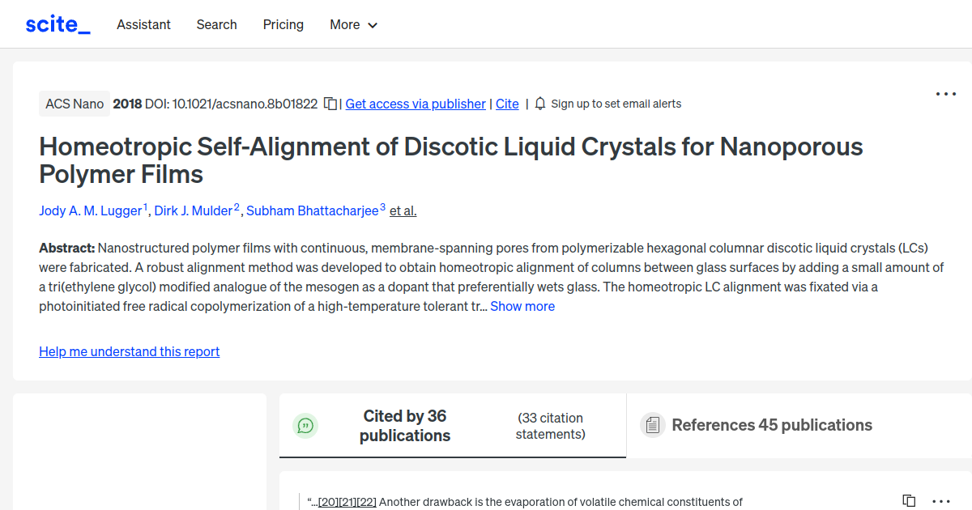This screenshot has width=972, height=510.
Task: Click the green citation statement icon
Action: (x=305, y=425)
